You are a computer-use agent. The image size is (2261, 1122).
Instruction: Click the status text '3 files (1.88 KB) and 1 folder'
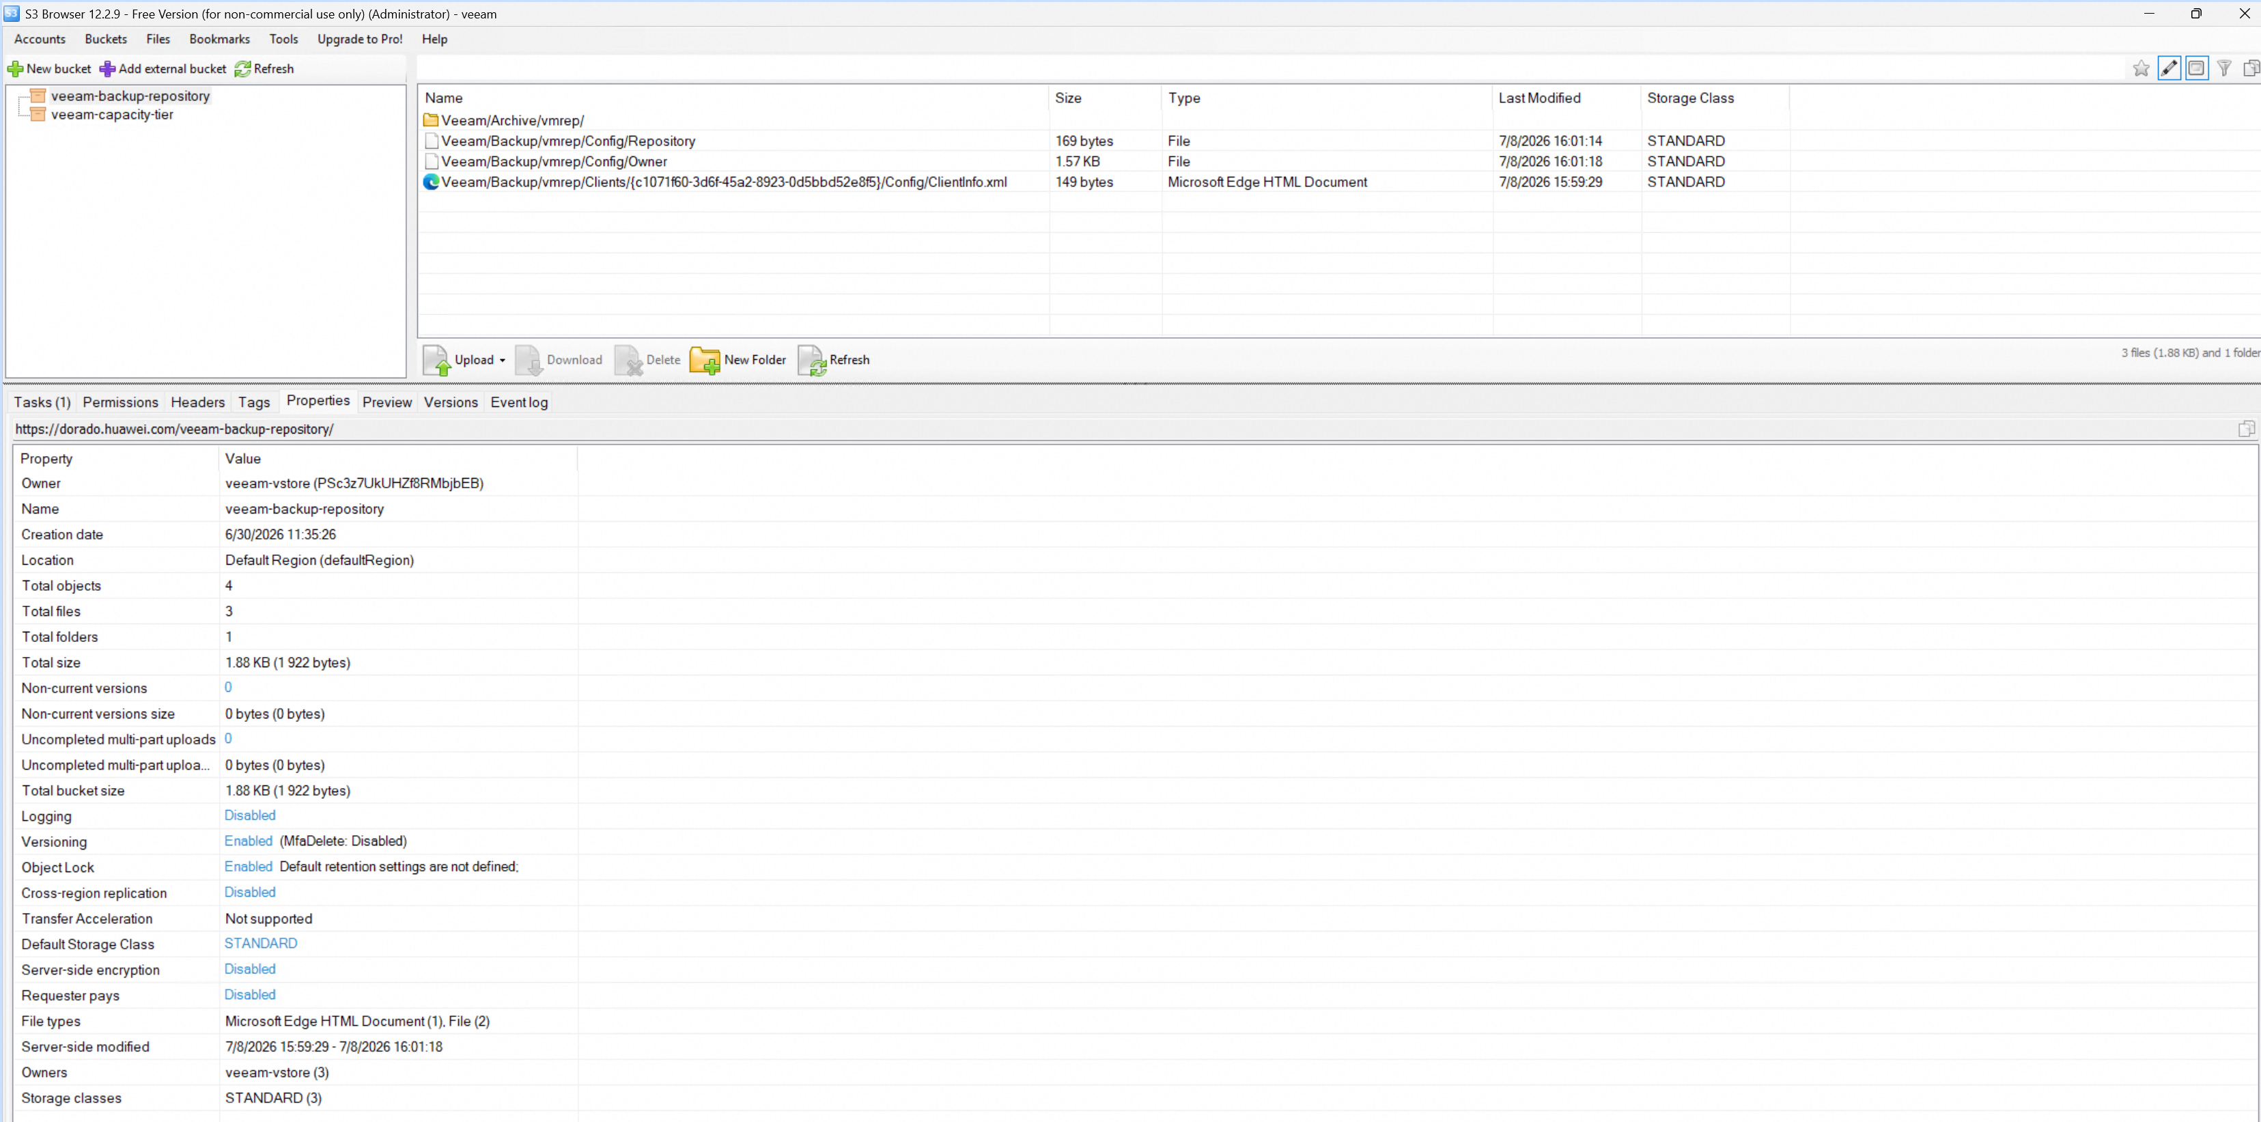point(2191,353)
